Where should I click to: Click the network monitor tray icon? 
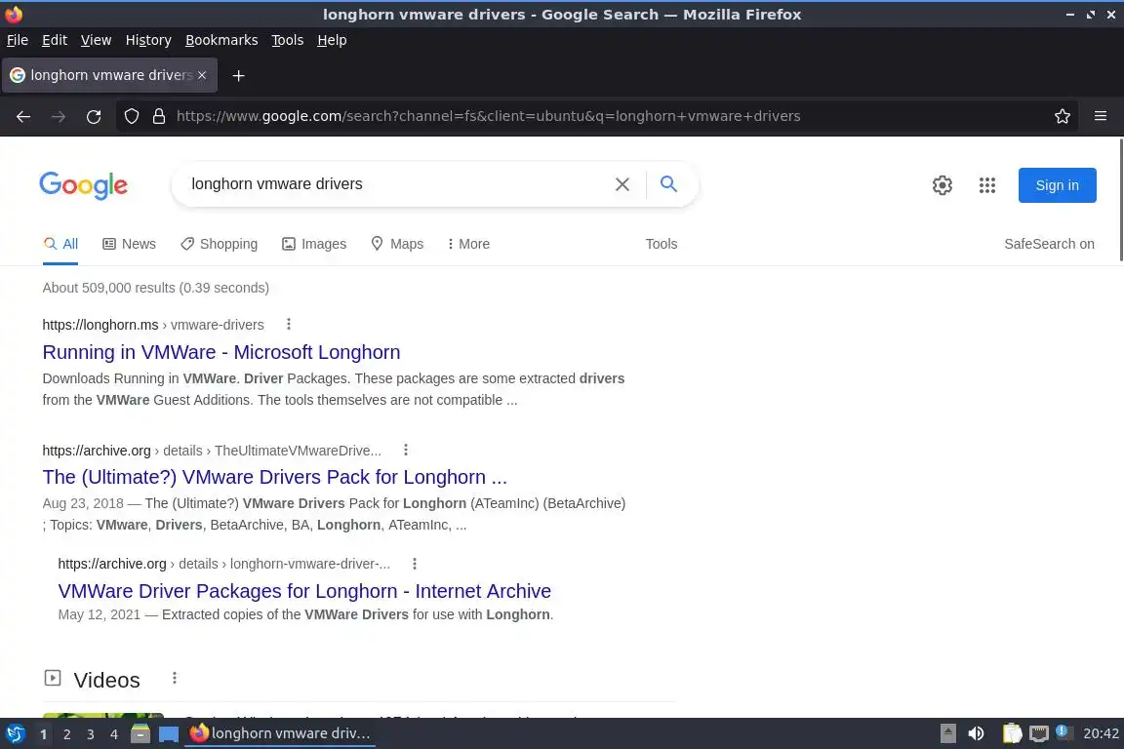[x=1039, y=733]
